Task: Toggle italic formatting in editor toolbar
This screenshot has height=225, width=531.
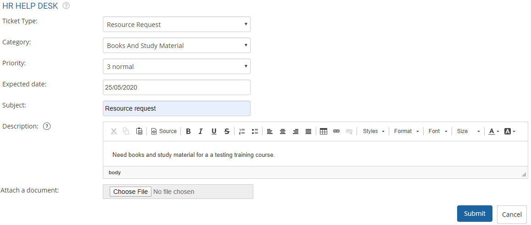Action: click(x=201, y=131)
